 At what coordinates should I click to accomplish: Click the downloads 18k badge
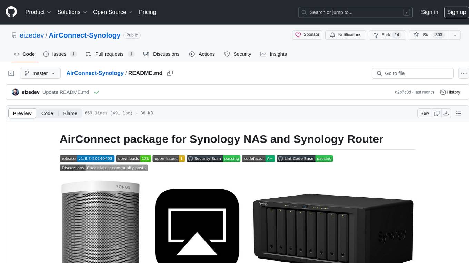click(x=133, y=158)
